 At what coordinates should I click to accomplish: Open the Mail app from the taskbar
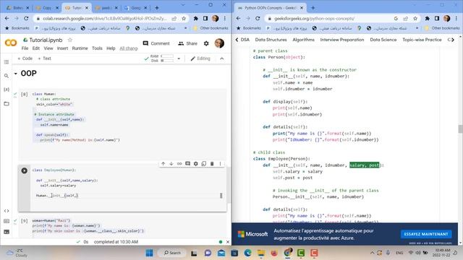[221, 253]
